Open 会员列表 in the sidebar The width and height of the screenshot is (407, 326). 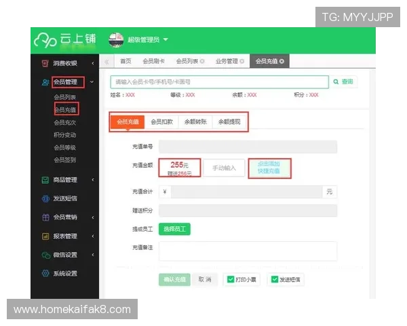[x=65, y=97]
